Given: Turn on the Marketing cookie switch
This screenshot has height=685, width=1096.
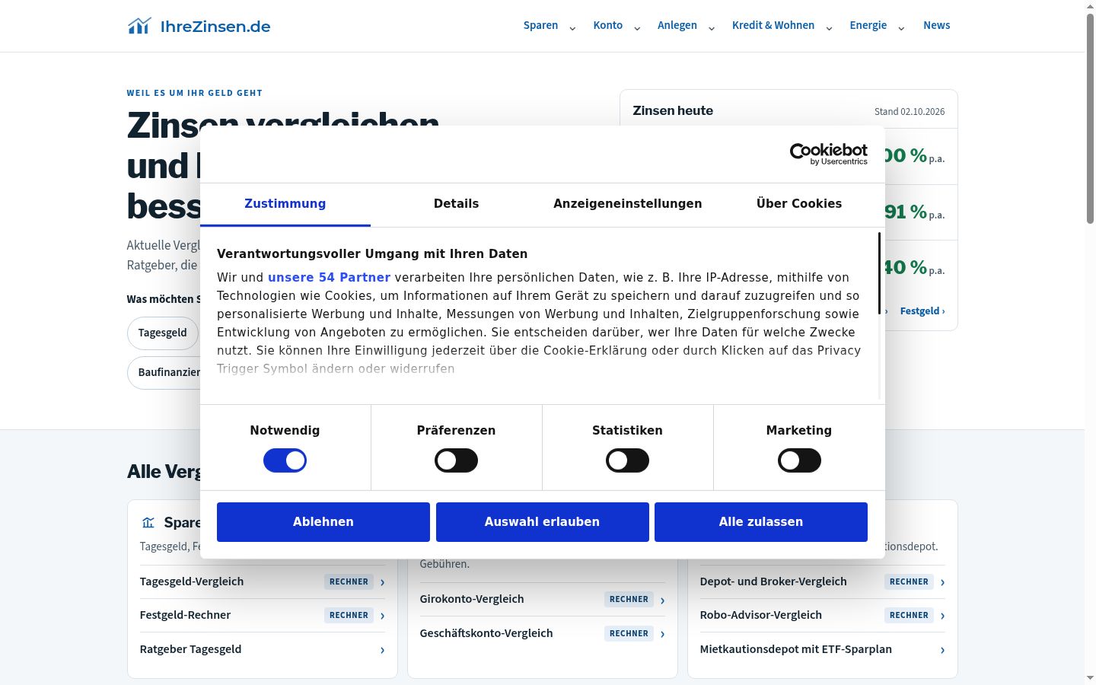Looking at the screenshot, I should pos(799,460).
